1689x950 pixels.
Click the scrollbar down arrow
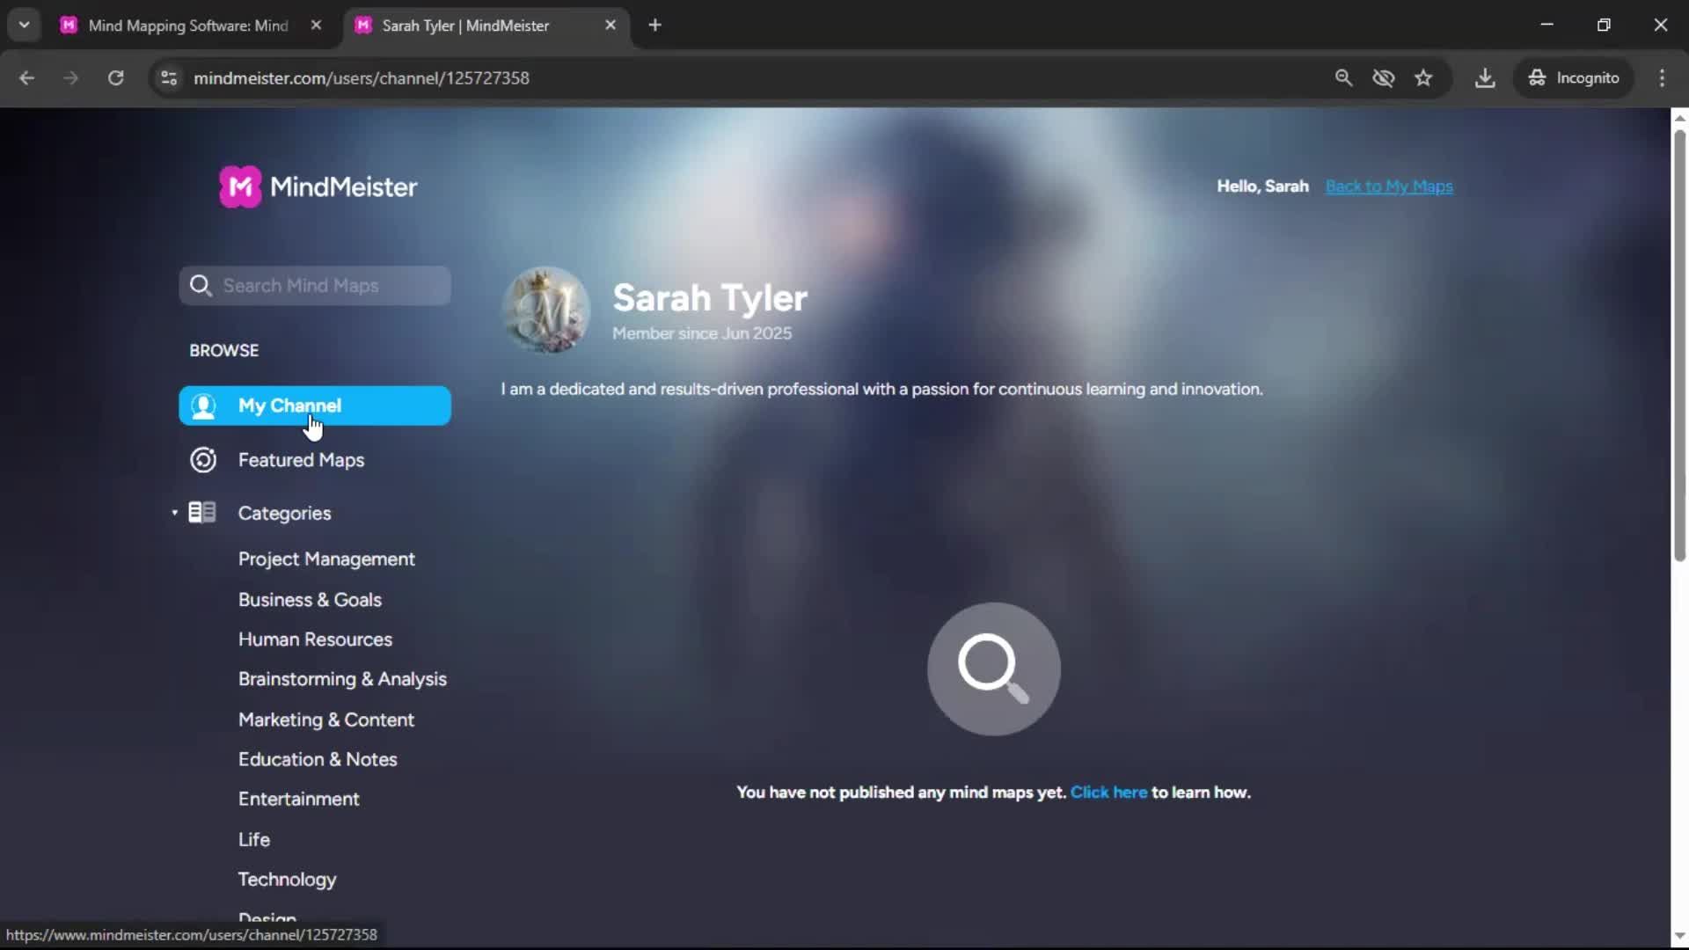tap(1679, 936)
